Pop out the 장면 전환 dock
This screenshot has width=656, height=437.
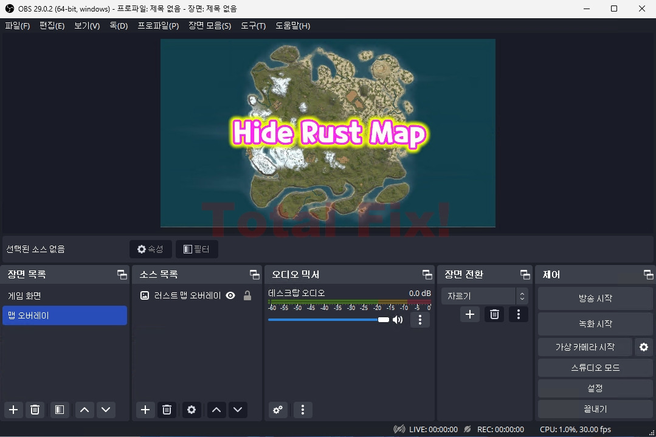click(525, 274)
